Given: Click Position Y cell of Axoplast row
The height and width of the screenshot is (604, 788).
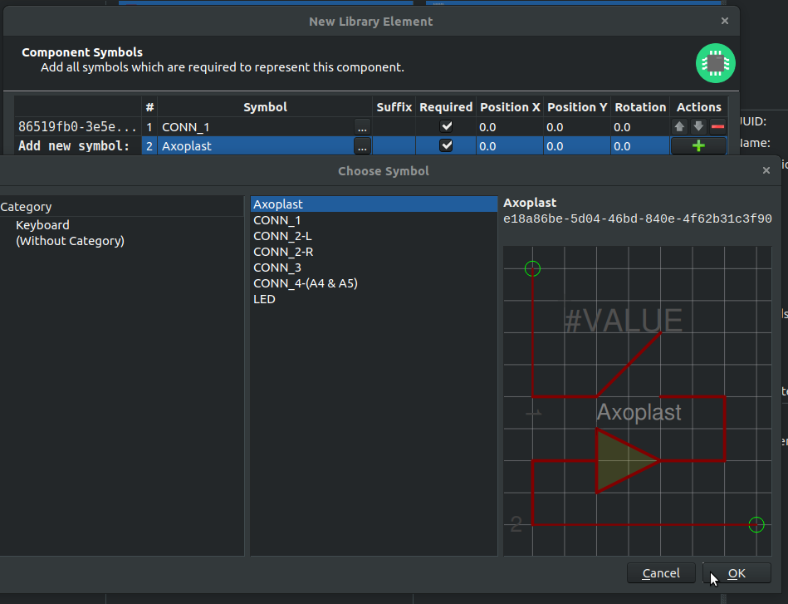Looking at the screenshot, I should click(577, 146).
